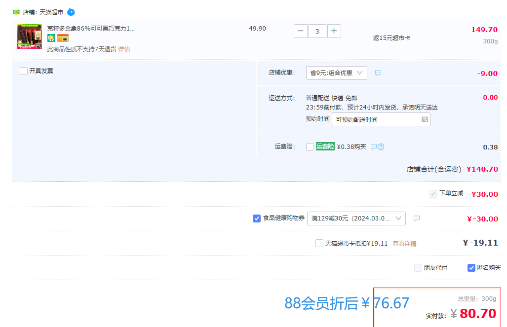Viewport: 507px width, 327px height.
Task: Check 天猫超市卡抵扣¥19.11 checkbox
Action: coord(319,243)
